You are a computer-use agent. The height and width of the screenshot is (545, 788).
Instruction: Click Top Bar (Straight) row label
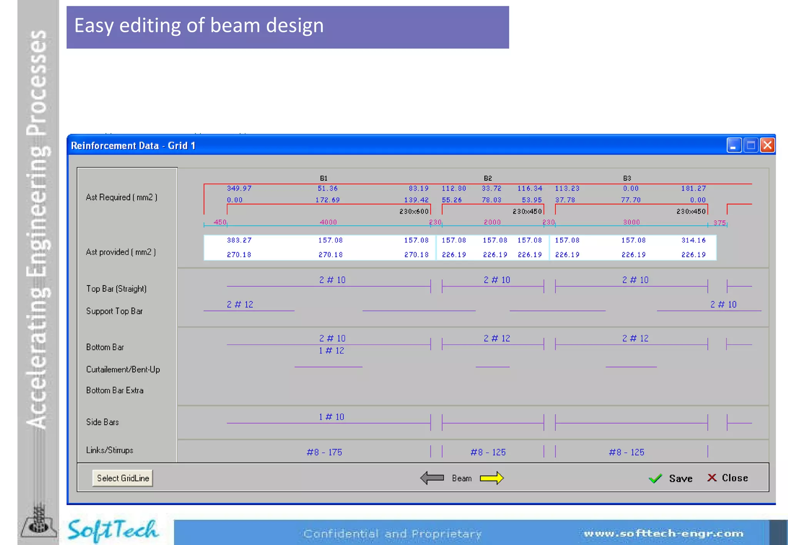[116, 289]
